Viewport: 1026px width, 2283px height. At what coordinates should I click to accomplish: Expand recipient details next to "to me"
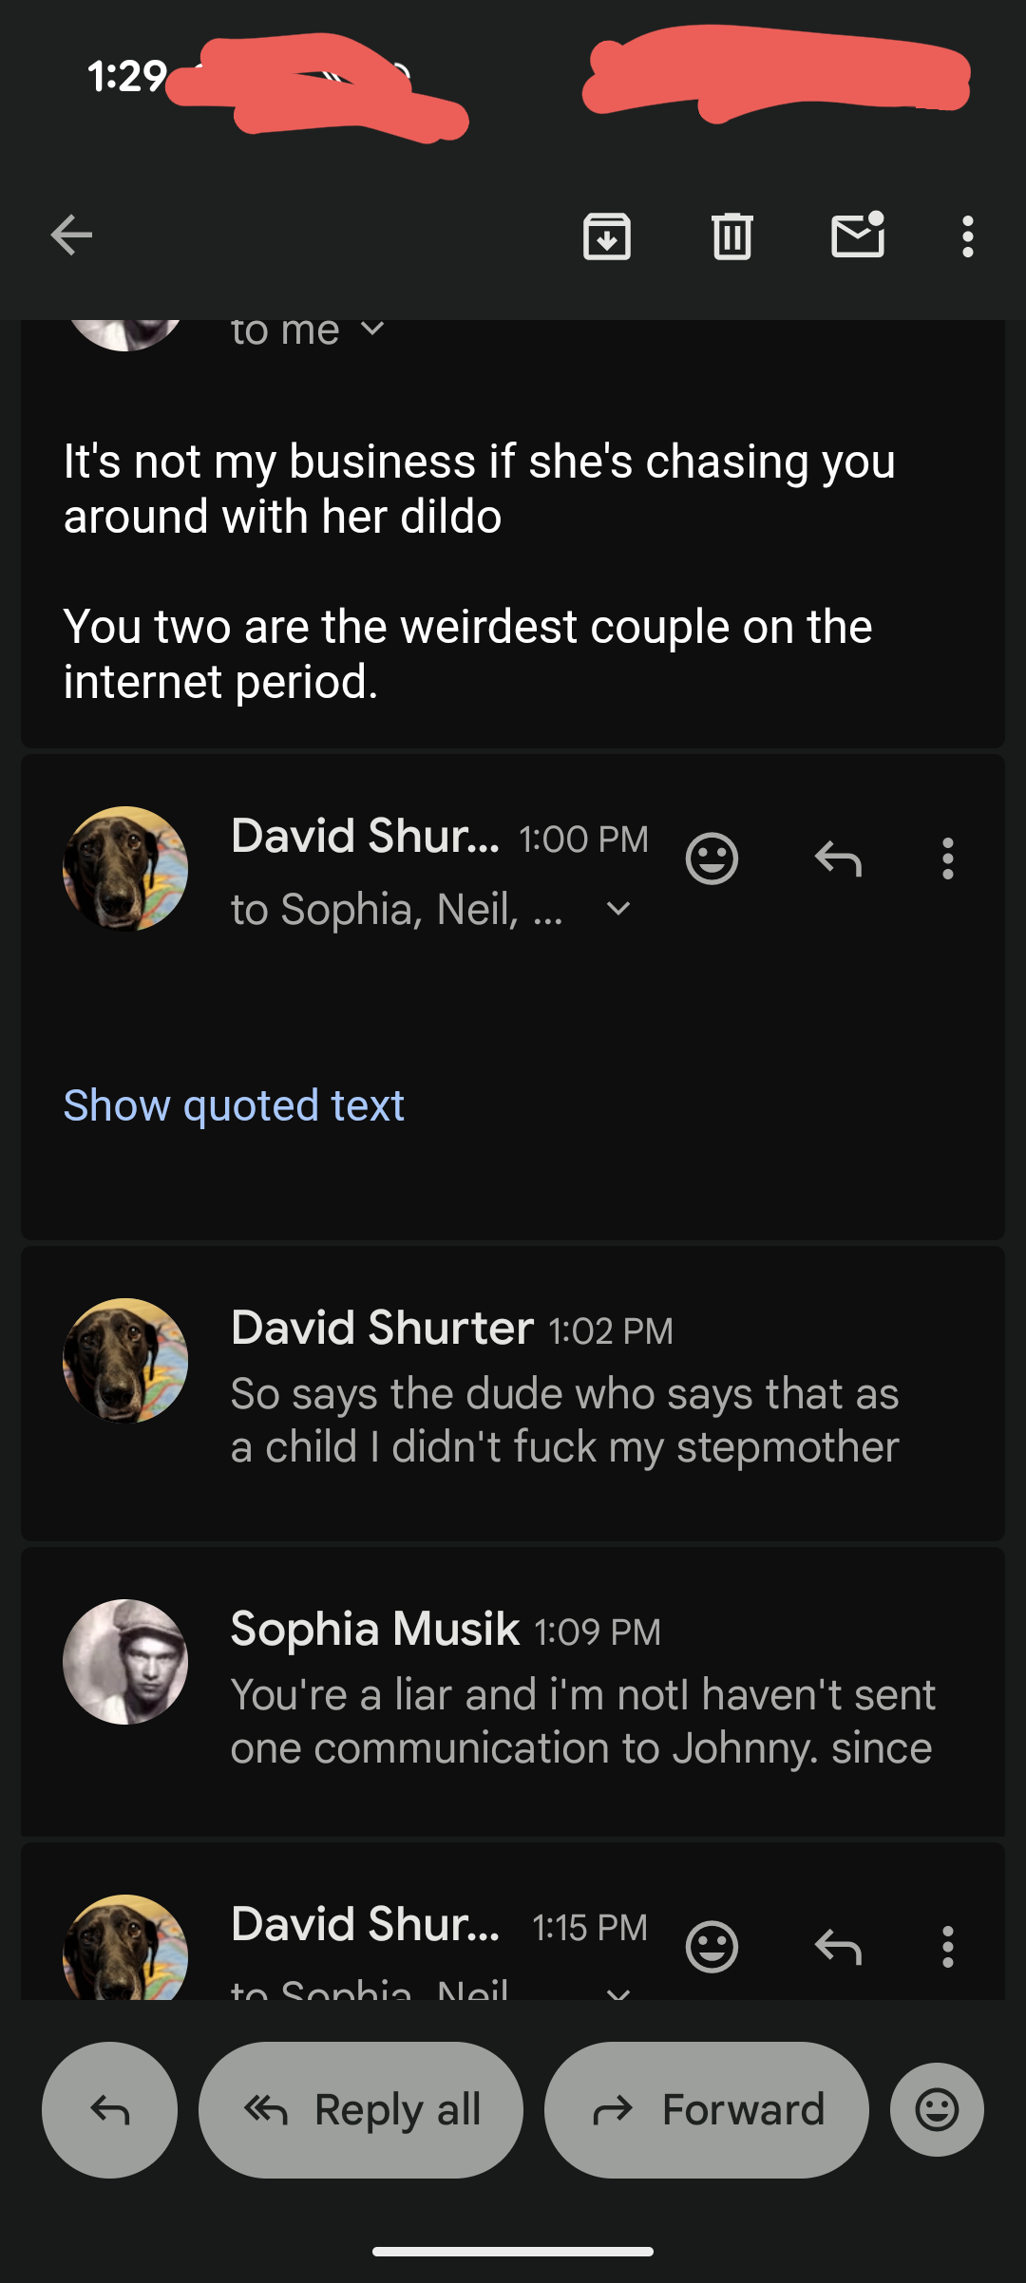(x=373, y=330)
